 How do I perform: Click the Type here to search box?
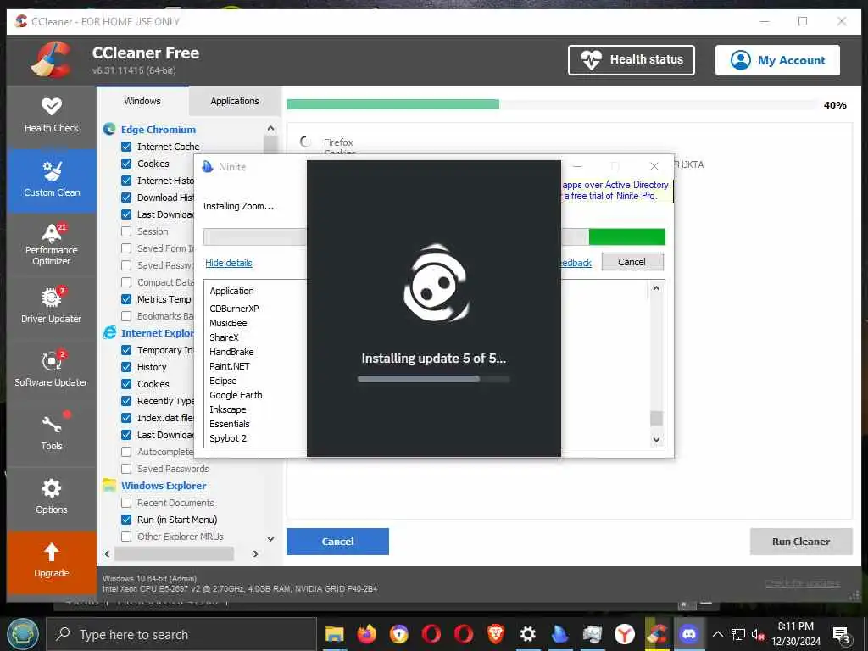click(181, 634)
